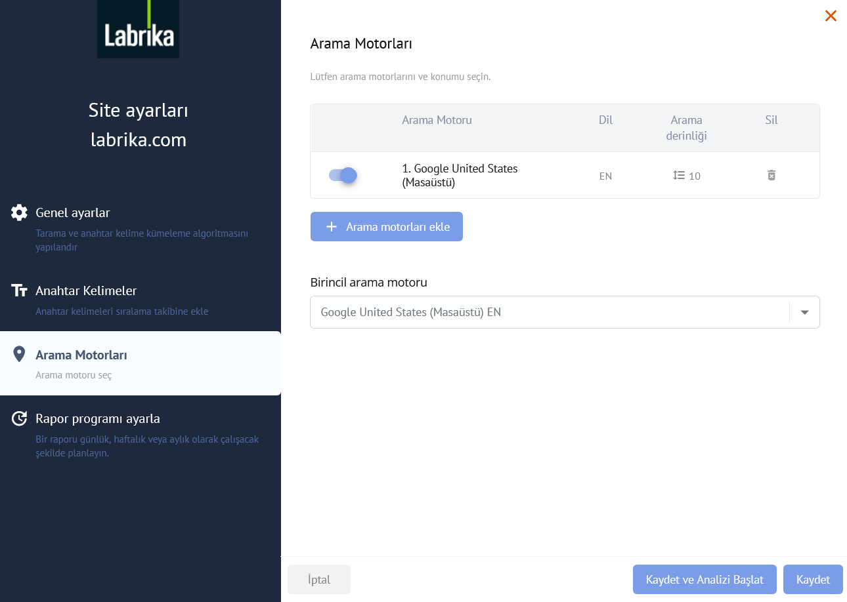This screenshot has height=602, width=847.
Task: Go to Anahtar Kelimeler section
Action: pos(86,291)
